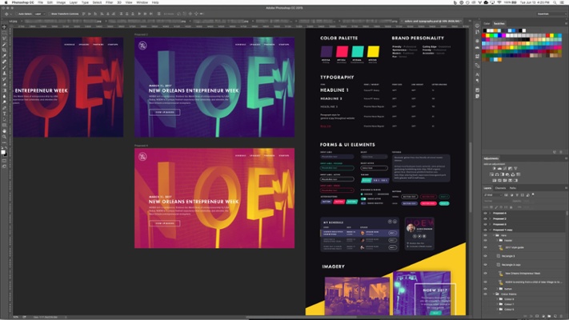Collapse the Colour Palette folder
The width and height of the screenshot is (569, 320).
[494, 294]
